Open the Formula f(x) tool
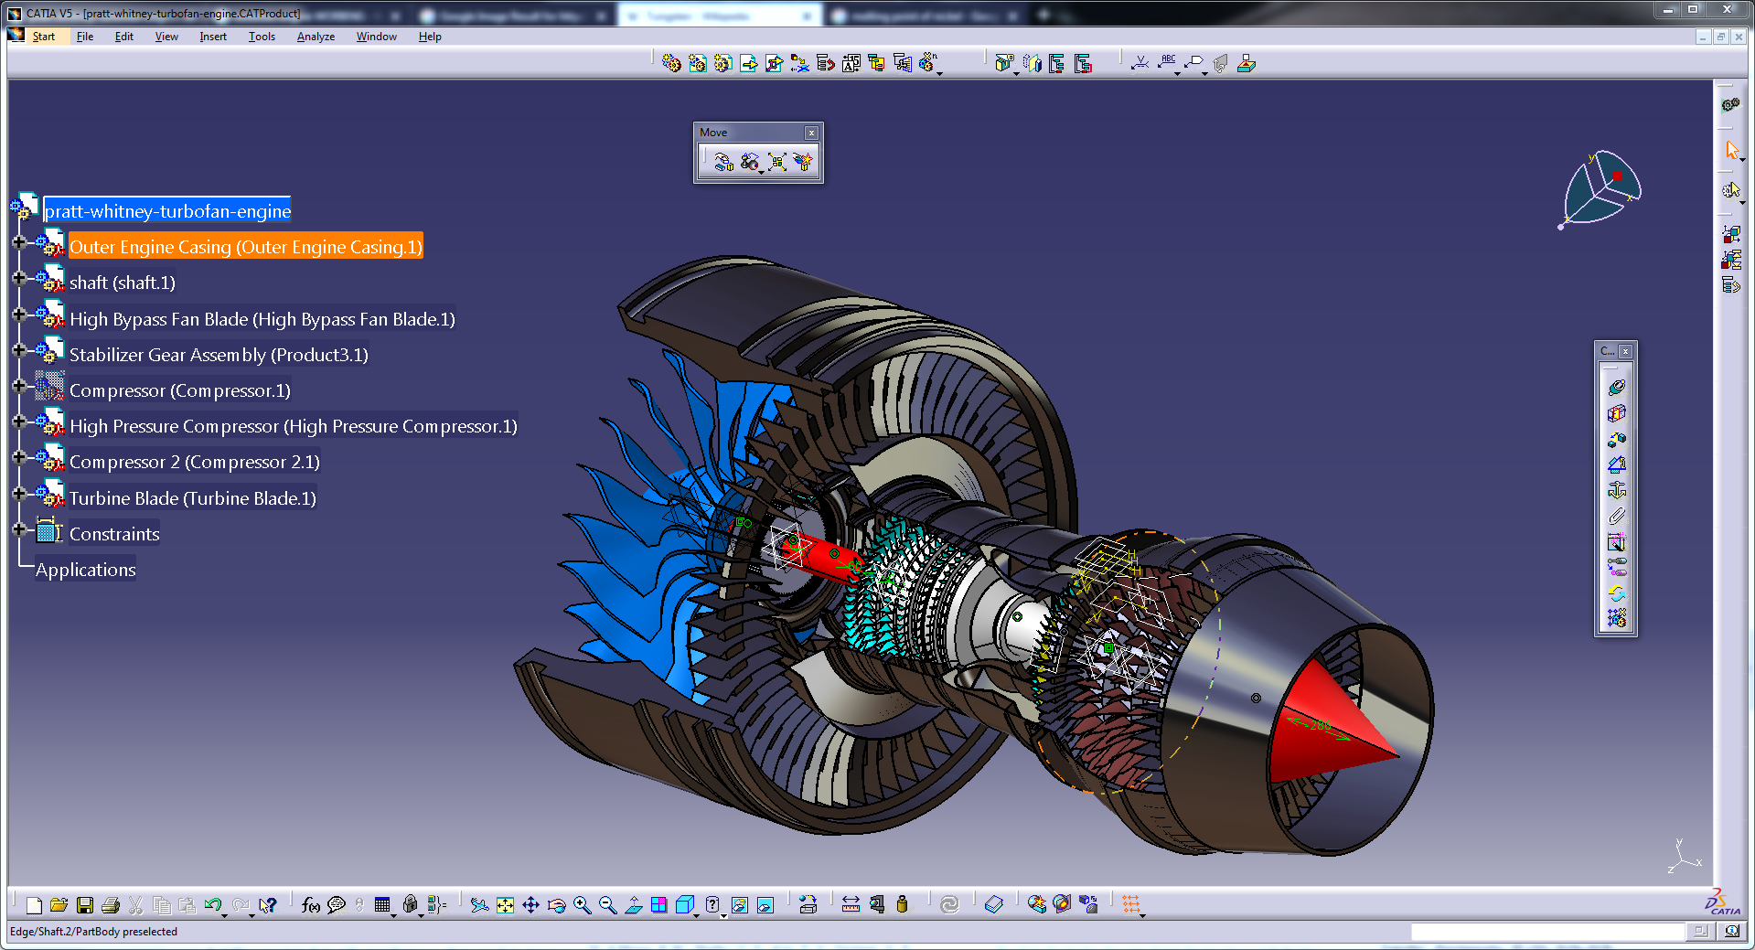Viewport: 1755px width, 950px height. pos(310,905)
